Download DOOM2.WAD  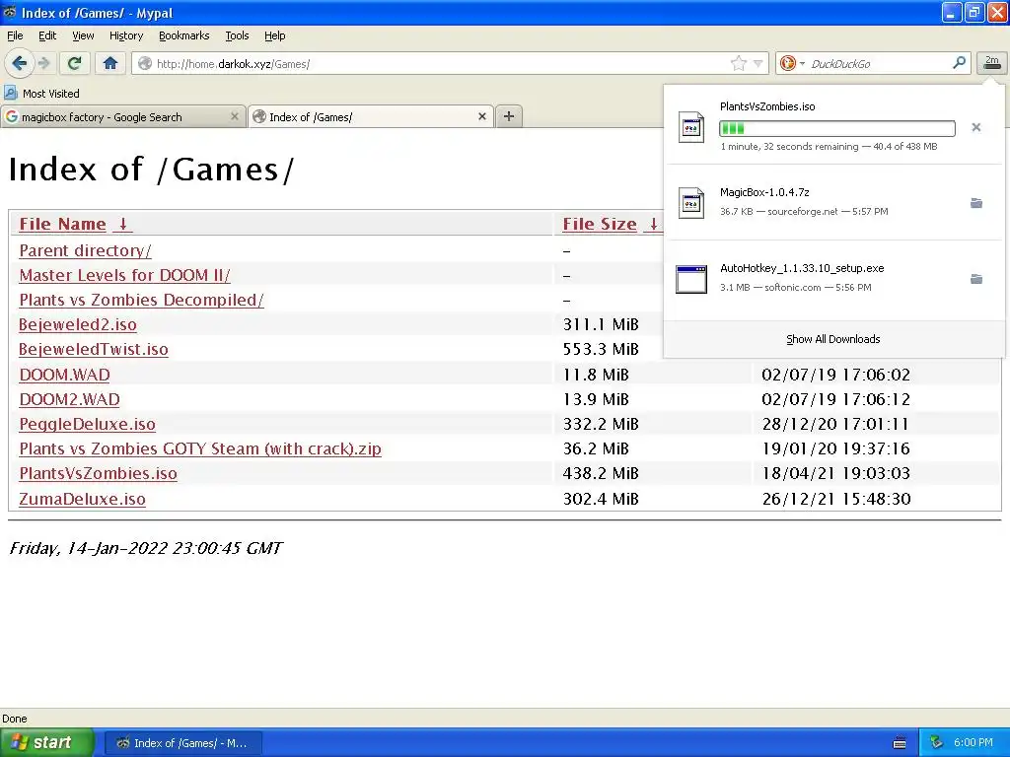[x=69, y=399]
